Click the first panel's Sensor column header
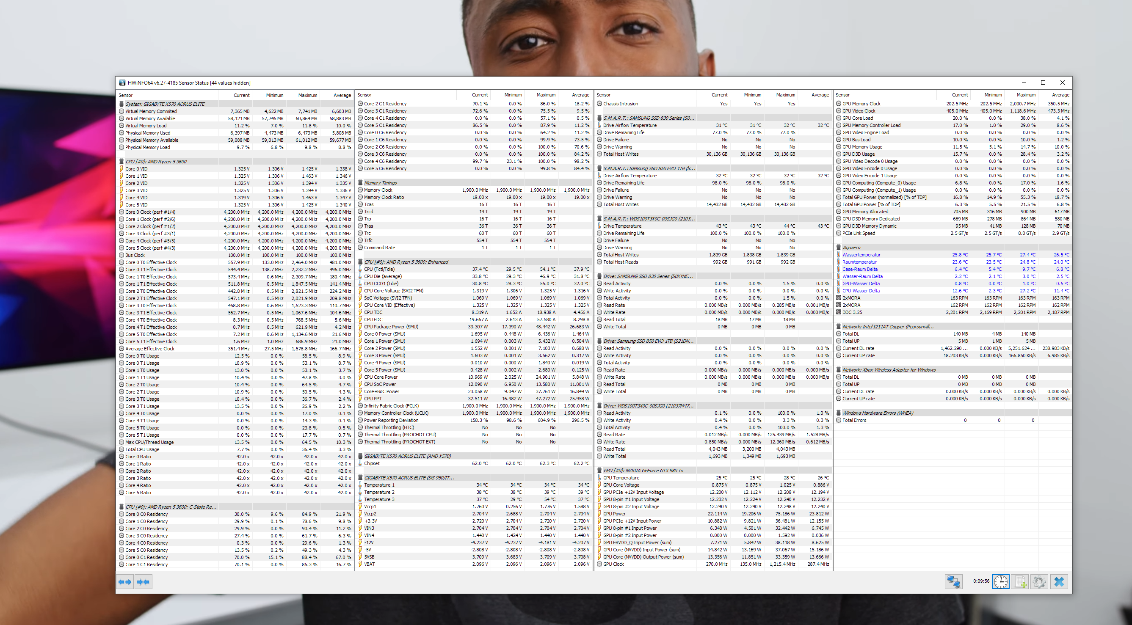The image size is (1132, 625). click(x=126, y=95)
